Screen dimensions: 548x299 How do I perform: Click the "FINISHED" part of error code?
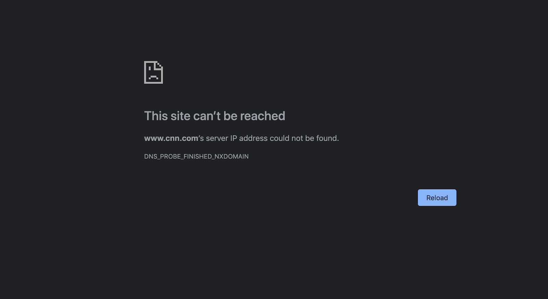(x=198, y=156)
